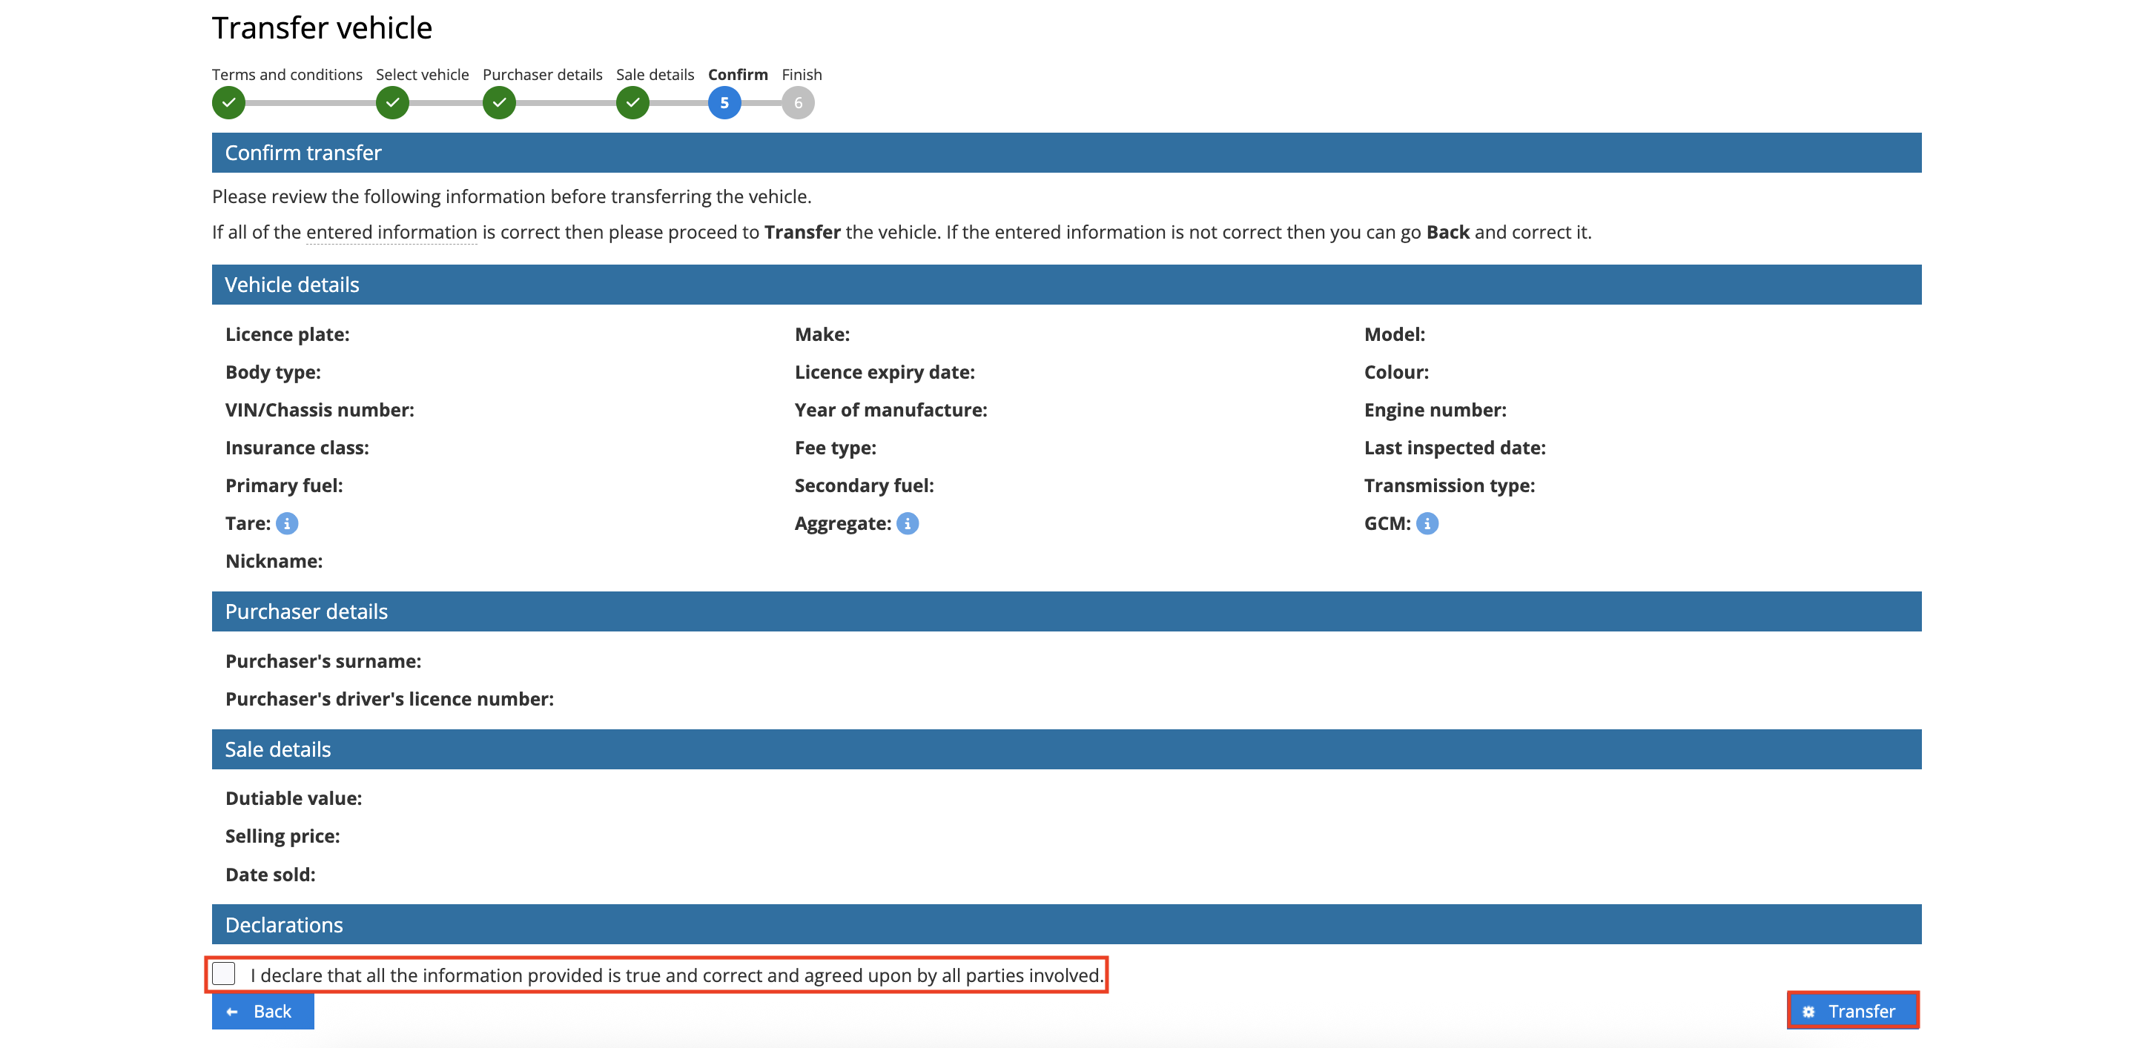This screenshot has width=2131, height=1048.
Task: Tick the declaration checkbox
Action: coord(224,974)
